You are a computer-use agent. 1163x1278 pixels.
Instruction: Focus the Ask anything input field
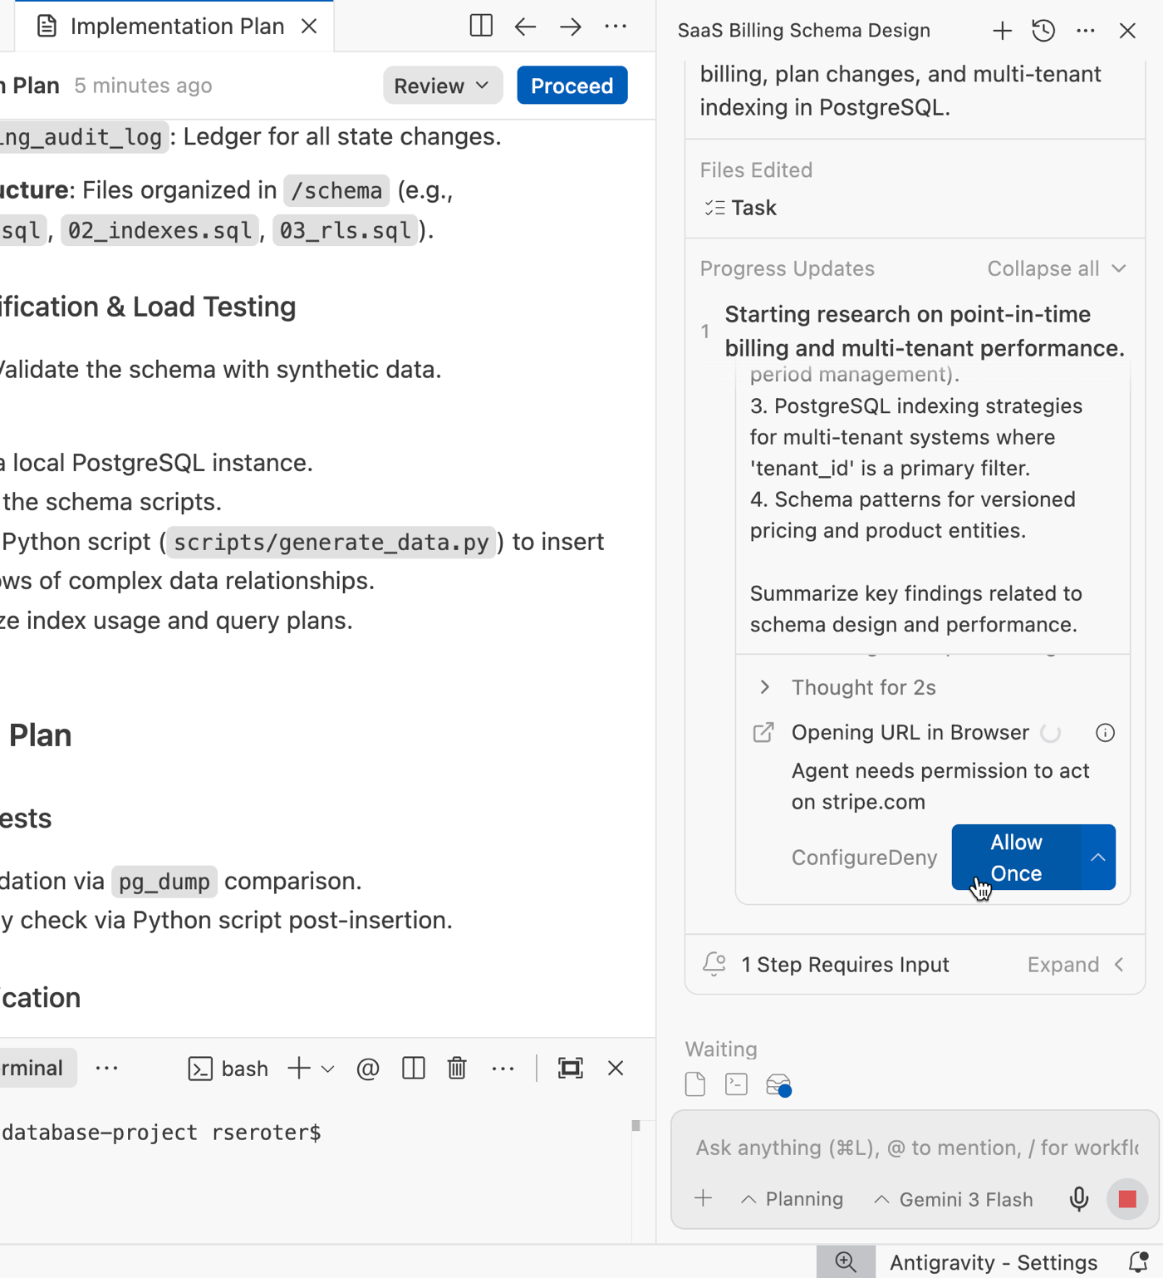[x=914, y=1148]
